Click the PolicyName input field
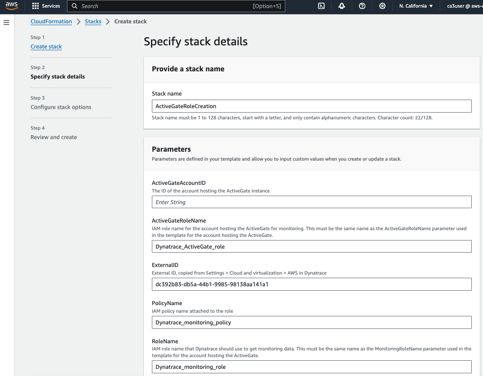This screenshot has height=376, width=483. click(x=311, y=322)
